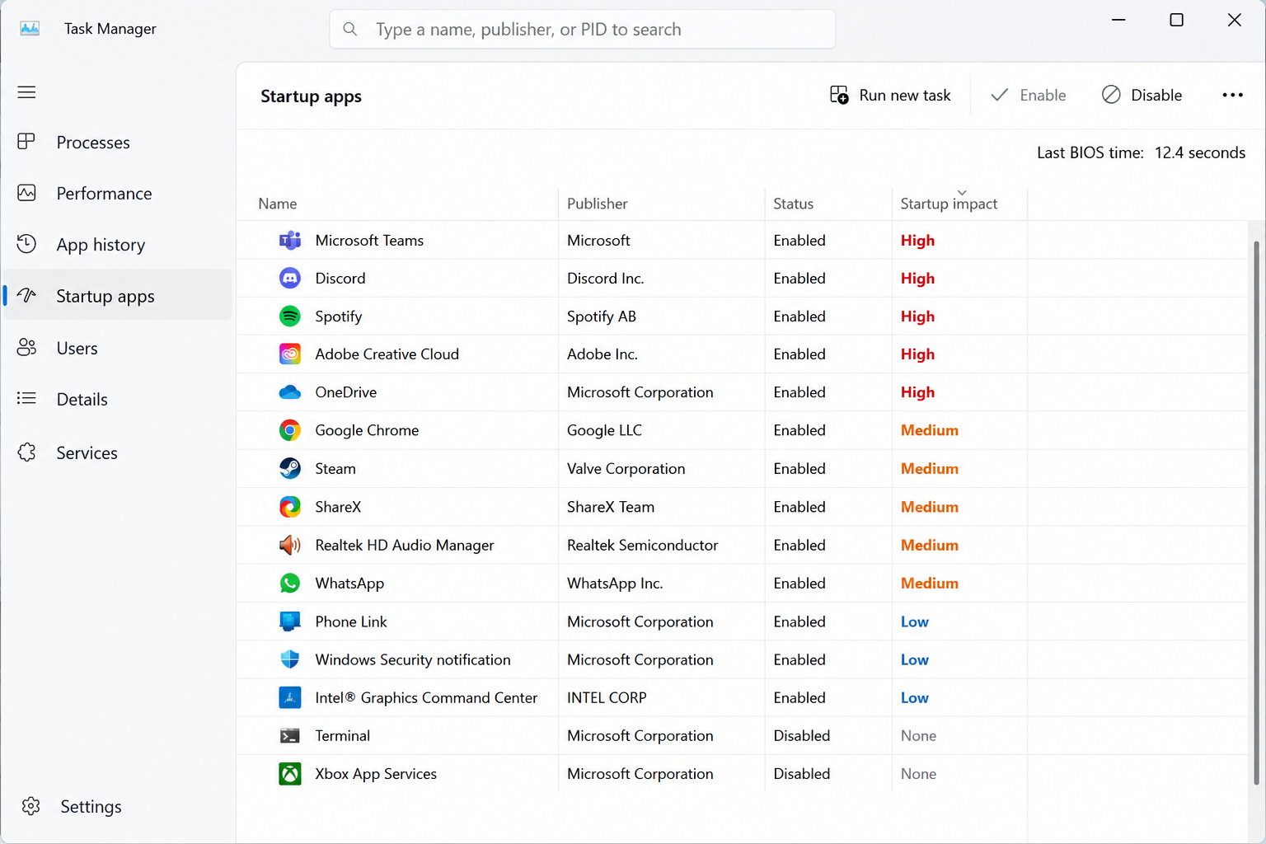
Task: Click Valve Corporation publisher cell
Action: pyautogui.click(x=626, y=468)
